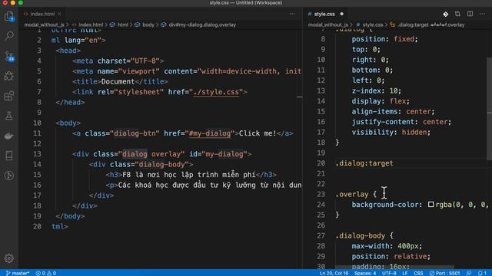Viewport: 492px width, 276px height.
Task: Open the Run and Debug view
Action: pyautogui.click(x=9, y=76)
